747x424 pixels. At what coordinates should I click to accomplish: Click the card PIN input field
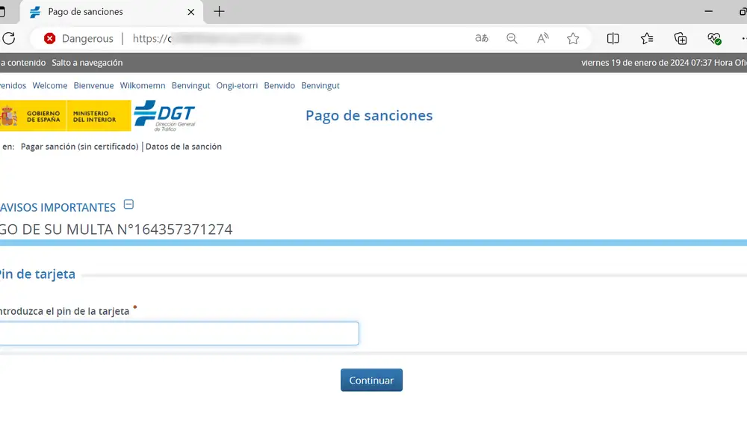click(178, 334)
